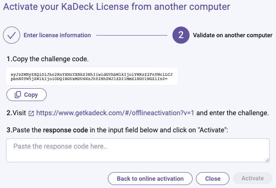276x188 pixels.
Task: Click the dialog title heading text
Action: [x=116, y=7]
